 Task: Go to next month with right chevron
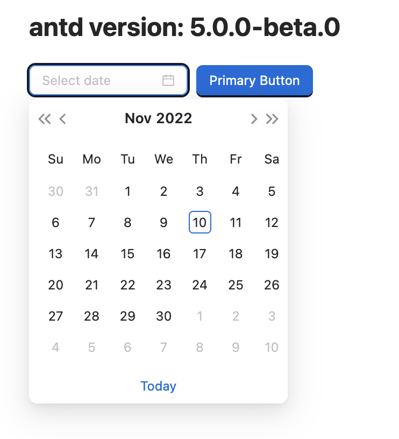(x=254, y=118)
